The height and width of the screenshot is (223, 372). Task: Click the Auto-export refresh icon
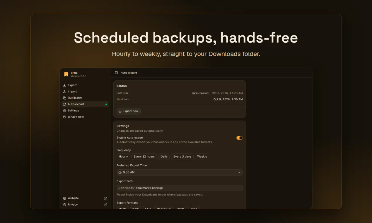[65, 104]
